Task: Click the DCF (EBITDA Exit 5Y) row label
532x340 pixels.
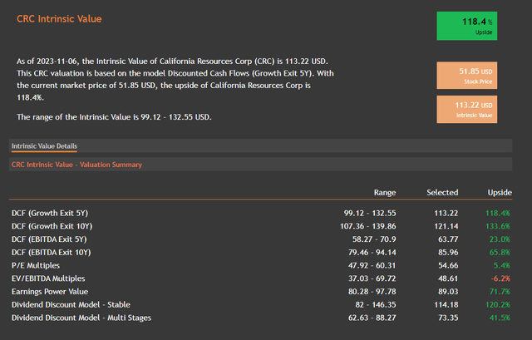Action: click(x=49, y=239)
